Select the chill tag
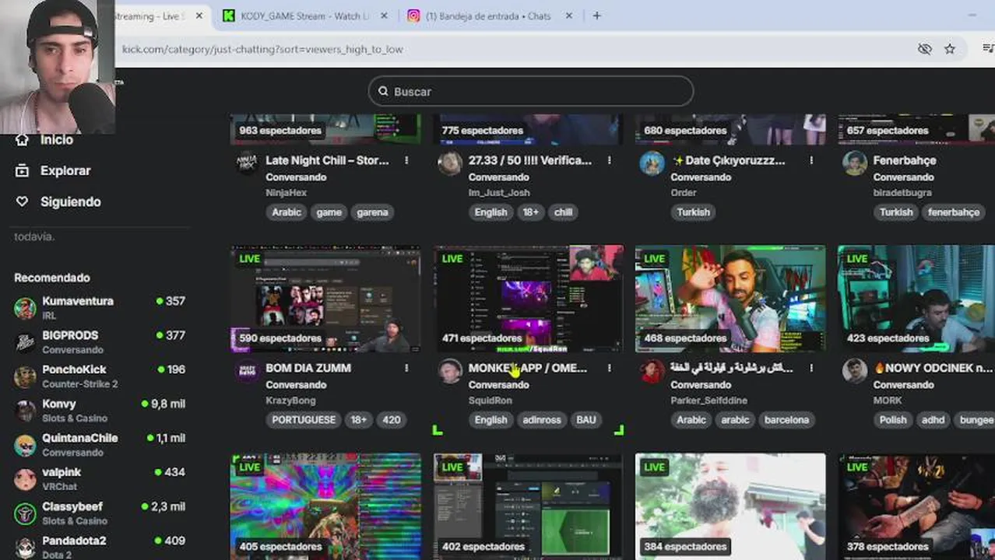 coord(563,212)
